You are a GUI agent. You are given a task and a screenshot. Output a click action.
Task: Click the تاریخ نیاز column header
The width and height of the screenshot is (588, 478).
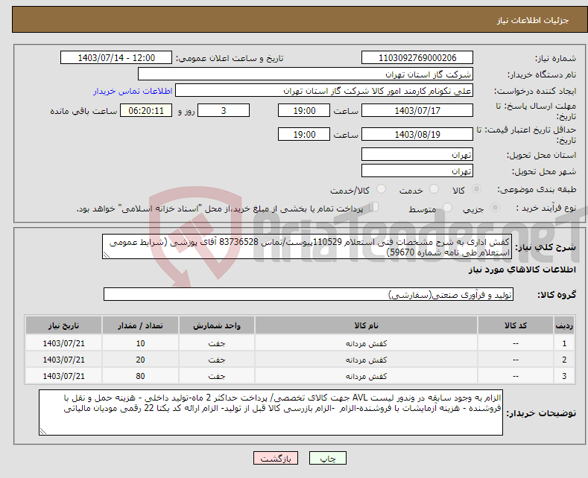click(x=63, y=325)
